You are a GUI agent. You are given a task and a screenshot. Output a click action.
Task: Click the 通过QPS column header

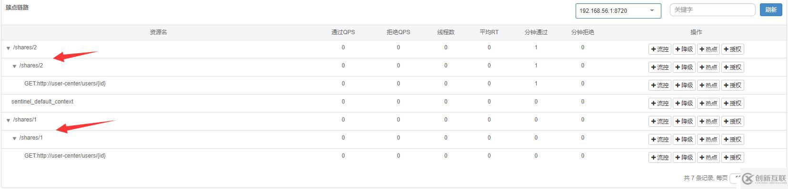(343, 32)
